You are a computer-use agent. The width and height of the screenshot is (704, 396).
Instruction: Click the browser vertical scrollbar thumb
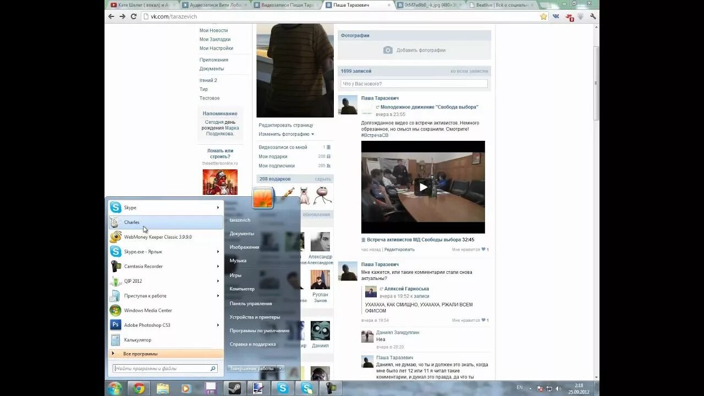(596, 82)
